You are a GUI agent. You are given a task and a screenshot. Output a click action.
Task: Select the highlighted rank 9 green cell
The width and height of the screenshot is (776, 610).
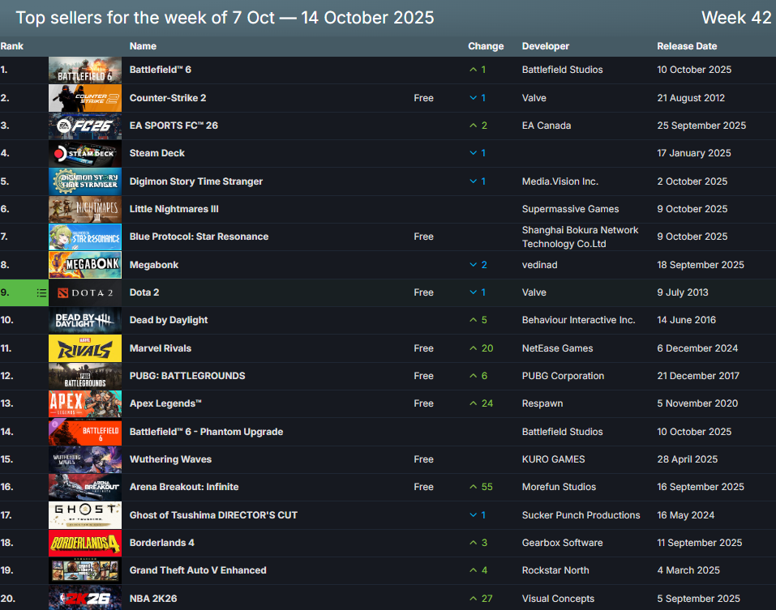pos(16,292)
